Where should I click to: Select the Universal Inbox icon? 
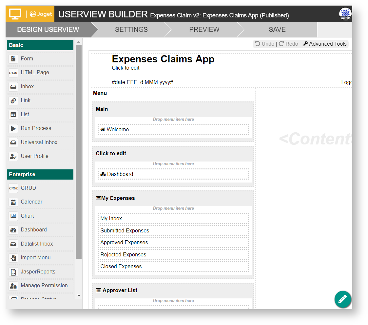(x=13, y=142)
